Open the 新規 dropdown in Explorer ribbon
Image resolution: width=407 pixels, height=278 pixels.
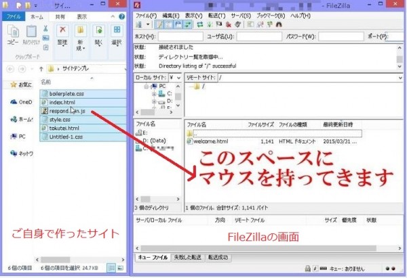point(81,39)
